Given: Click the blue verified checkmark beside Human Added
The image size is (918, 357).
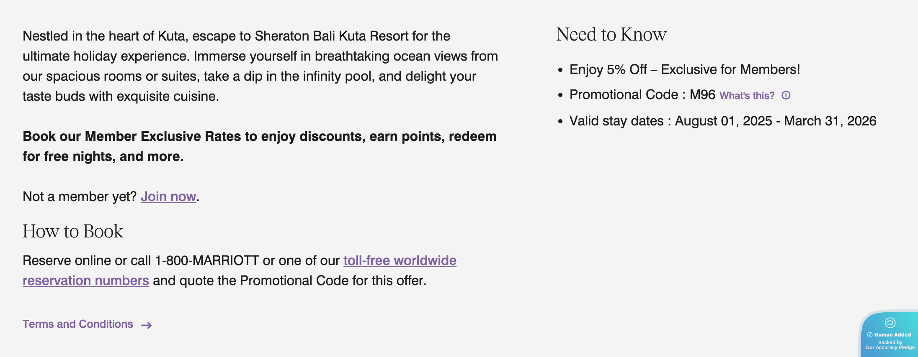Looking at the screenshot, I should (869, 335).
